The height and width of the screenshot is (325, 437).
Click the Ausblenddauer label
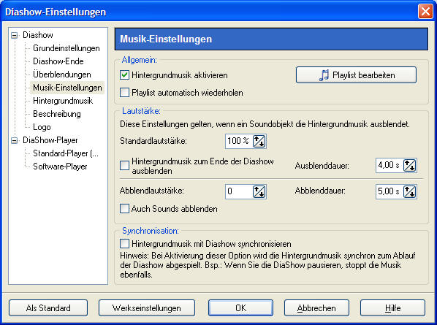pyautogui.click(x=322, y=166)
